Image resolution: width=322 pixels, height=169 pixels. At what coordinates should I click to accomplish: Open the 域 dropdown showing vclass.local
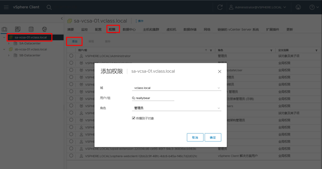tap(177, 88)
